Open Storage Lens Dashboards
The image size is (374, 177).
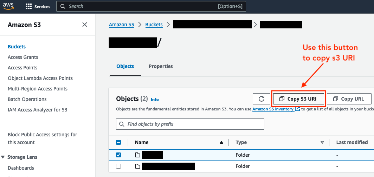point(21,168)
